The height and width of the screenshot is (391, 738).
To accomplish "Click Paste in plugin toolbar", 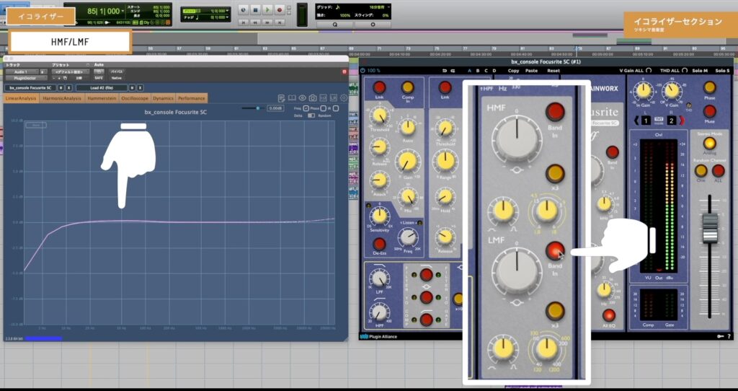I will [x=531, y=71].
